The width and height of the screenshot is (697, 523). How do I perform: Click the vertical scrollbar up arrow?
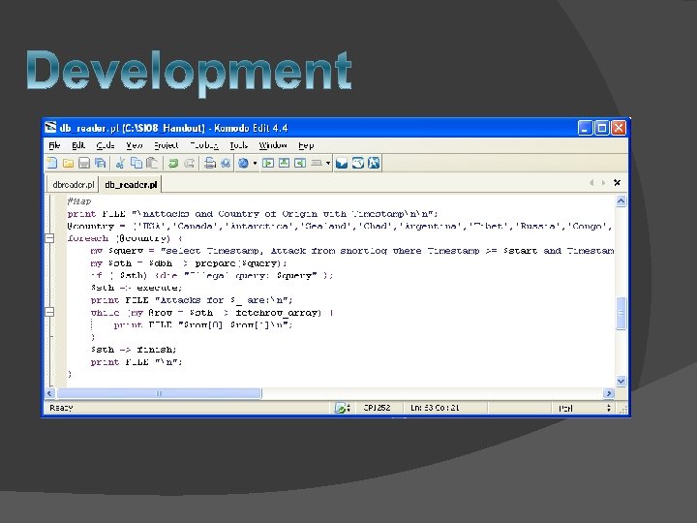pos(621,201)
